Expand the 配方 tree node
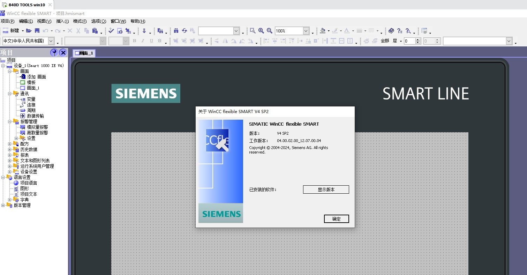 point(10,144)
